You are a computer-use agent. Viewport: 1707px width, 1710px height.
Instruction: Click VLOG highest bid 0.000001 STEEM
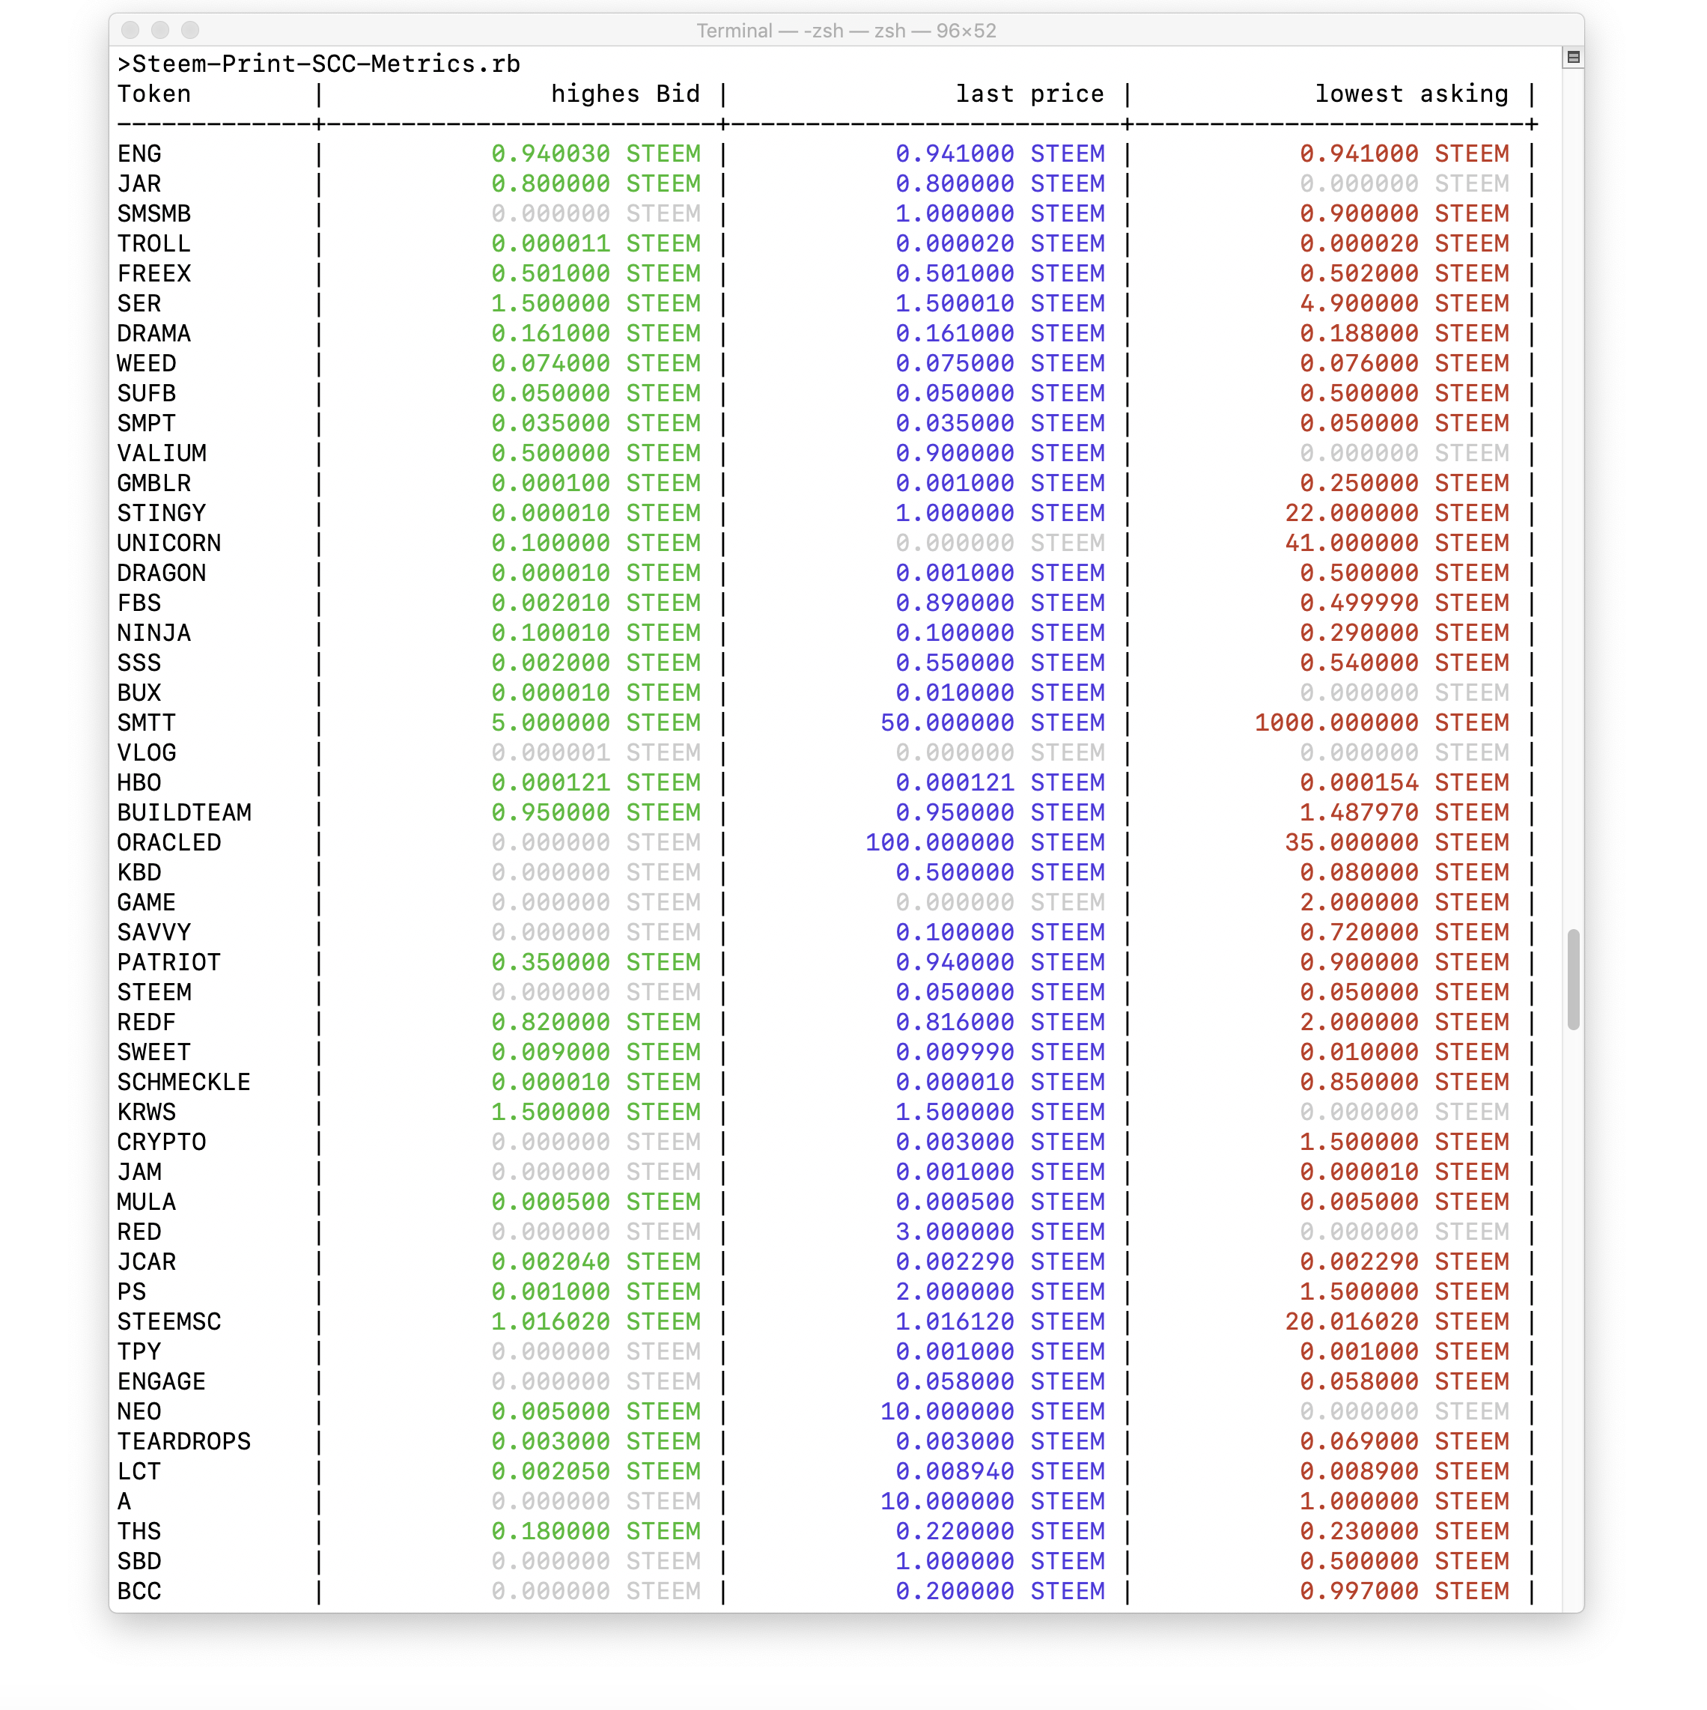[x=595, y=753]
